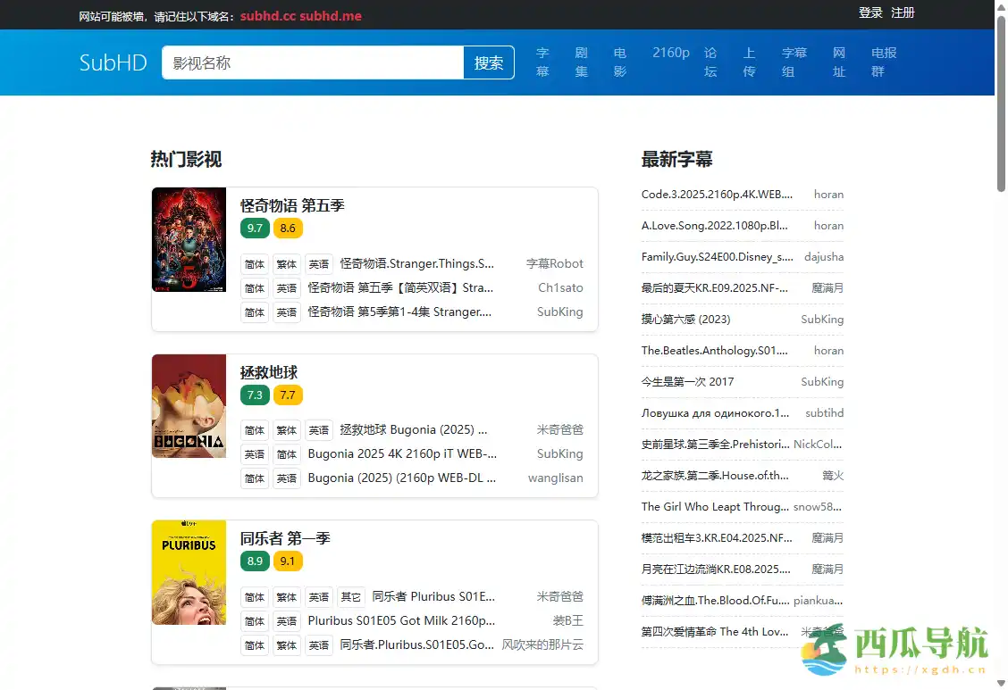Viewport: 1008px width, 690px height.
Task: Click the 搜索 search button
Action: 489,62
